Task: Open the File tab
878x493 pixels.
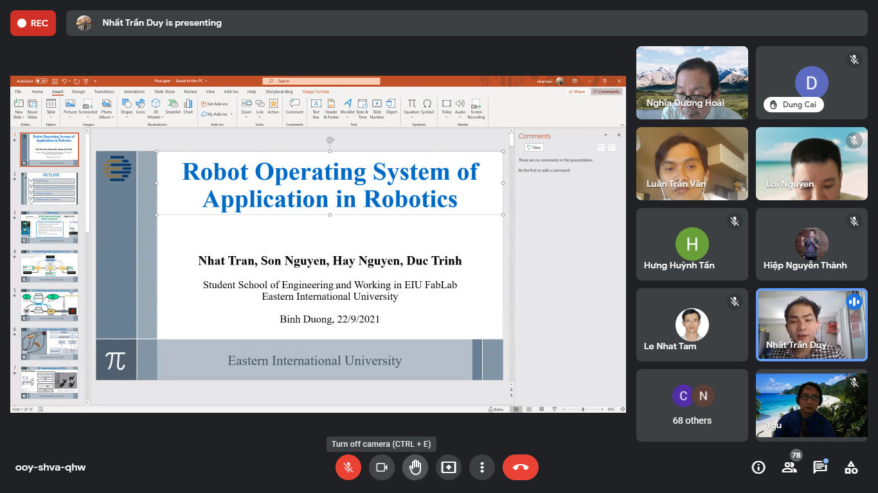Action: [18, 92]
